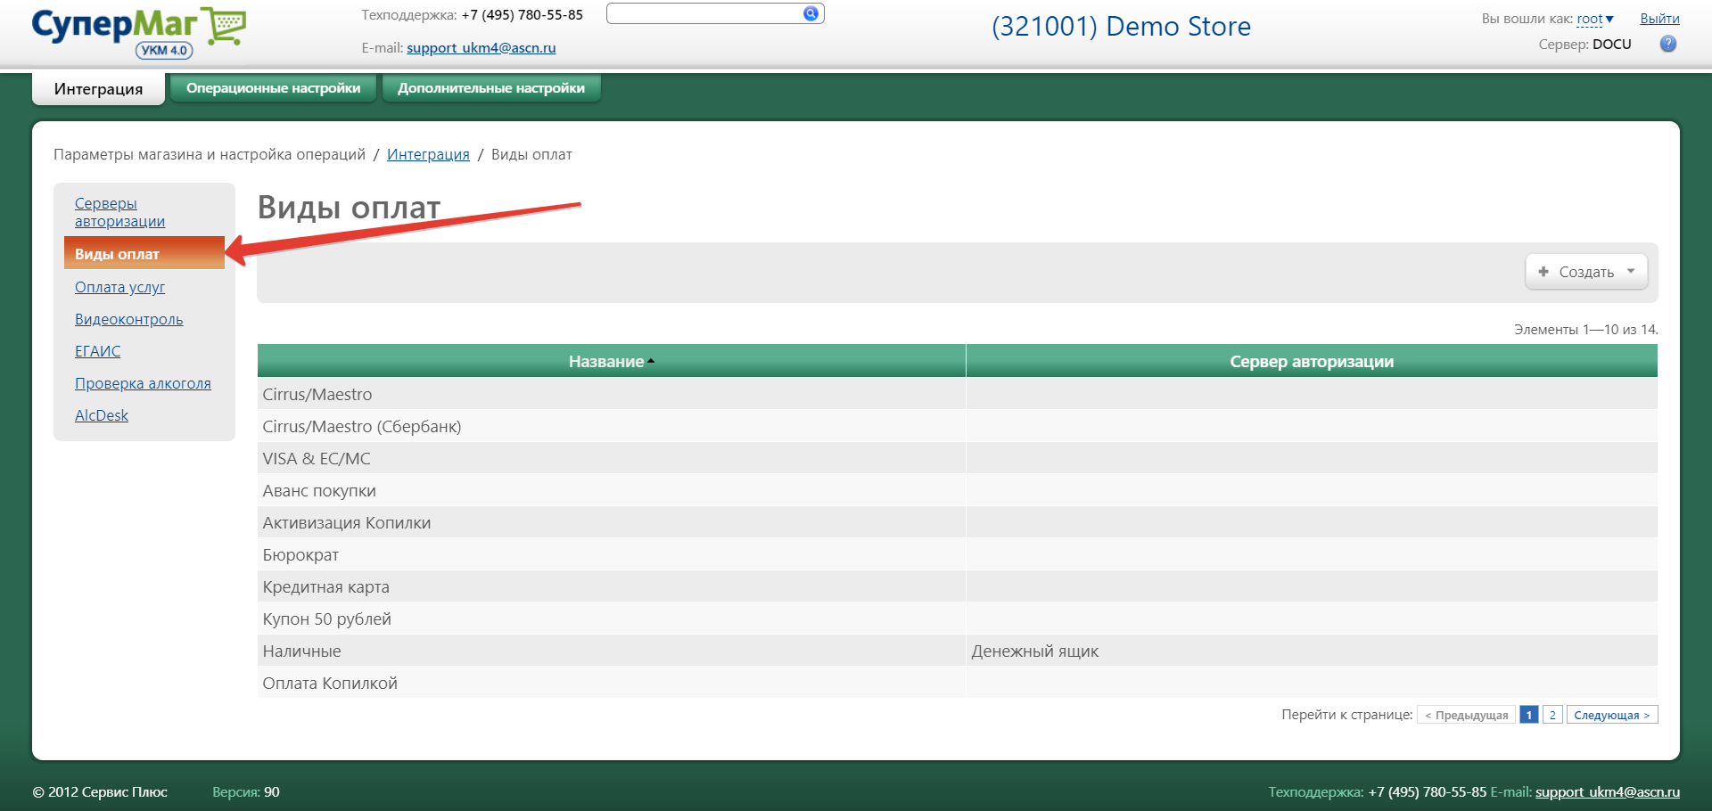Open the AlcDesk sidebar link
The height and width of the screenshot is (811, 1712).
(x=102, y=415)
